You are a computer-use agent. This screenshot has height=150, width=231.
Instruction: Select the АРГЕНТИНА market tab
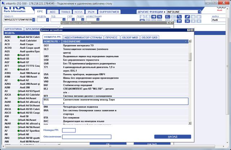13,29
